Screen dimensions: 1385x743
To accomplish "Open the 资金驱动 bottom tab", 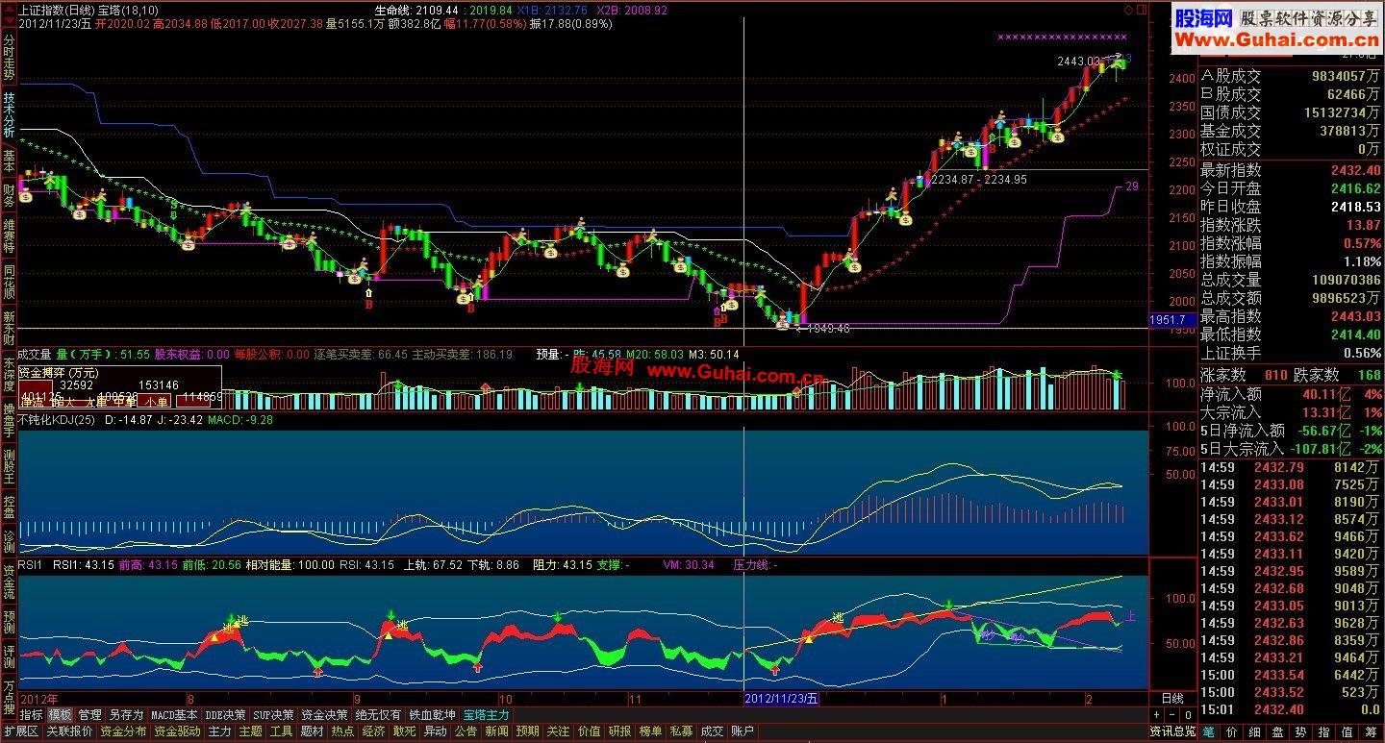I will coord(177,731).
